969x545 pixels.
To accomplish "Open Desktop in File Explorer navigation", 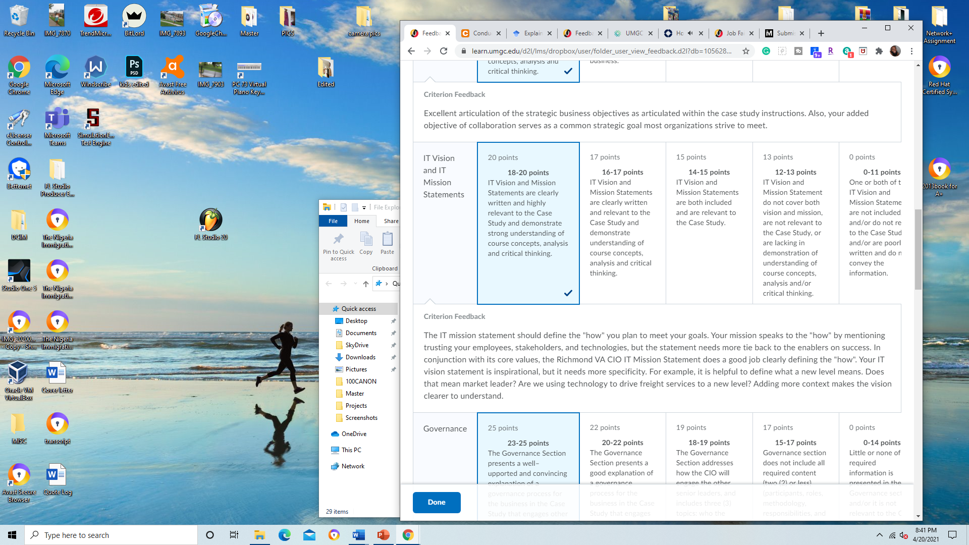I will coord(356,321).
